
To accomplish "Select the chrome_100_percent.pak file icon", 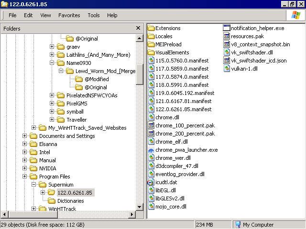I will pos(151,125).
